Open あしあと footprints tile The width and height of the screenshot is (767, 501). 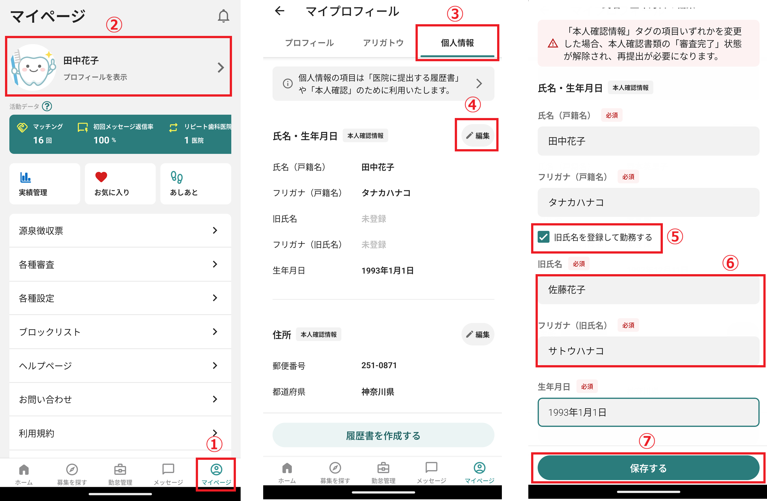point(196,184)
